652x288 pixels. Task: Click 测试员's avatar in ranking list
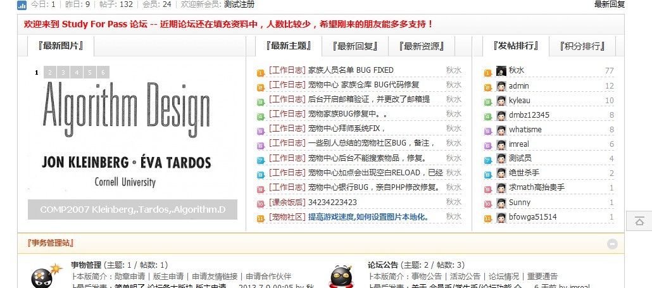coord(501,159)
